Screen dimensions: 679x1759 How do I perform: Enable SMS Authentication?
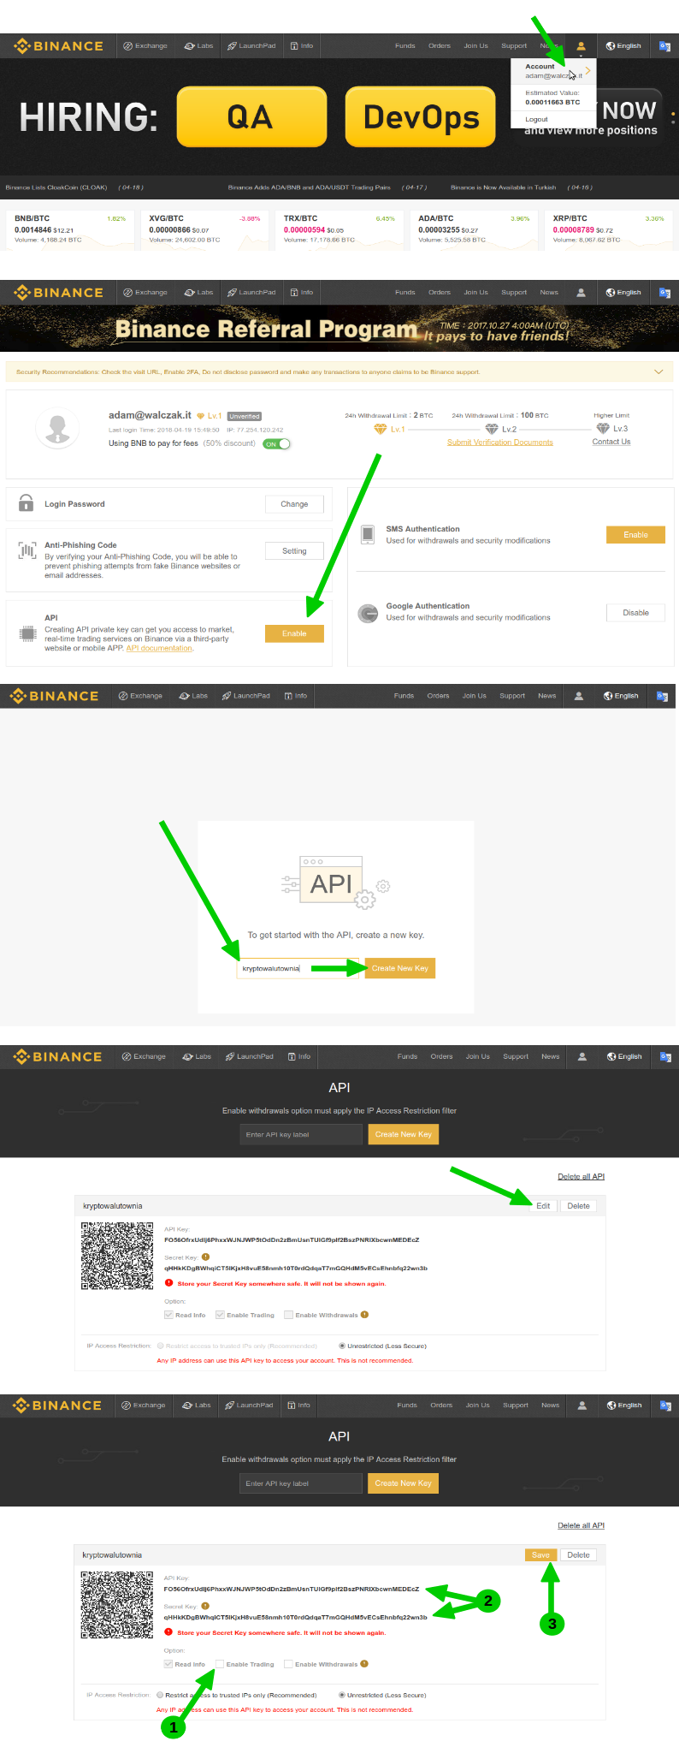pos(635,535)
